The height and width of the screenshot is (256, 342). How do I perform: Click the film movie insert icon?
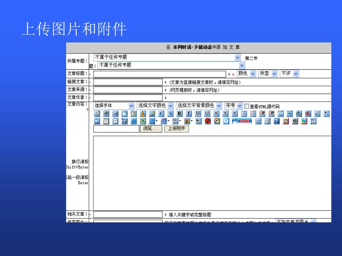click(x=295, y=121)
